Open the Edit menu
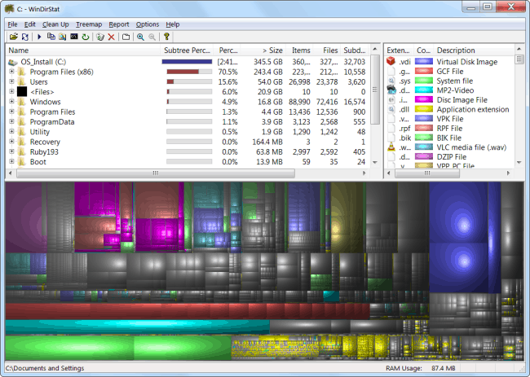This screenshot has width=530, height=377. (x=29, y=24)
